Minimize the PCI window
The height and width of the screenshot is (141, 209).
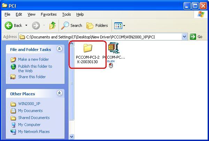187,6
